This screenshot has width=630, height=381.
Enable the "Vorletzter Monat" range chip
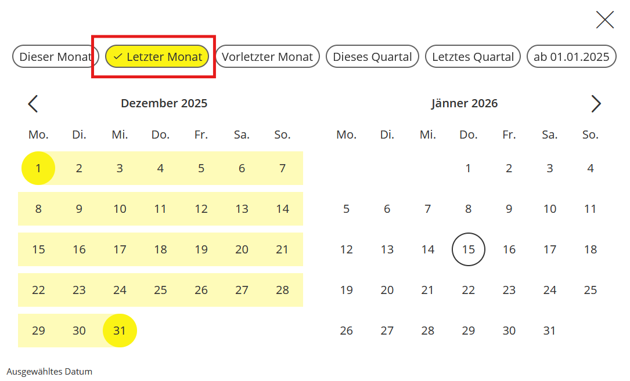point(267,57)
